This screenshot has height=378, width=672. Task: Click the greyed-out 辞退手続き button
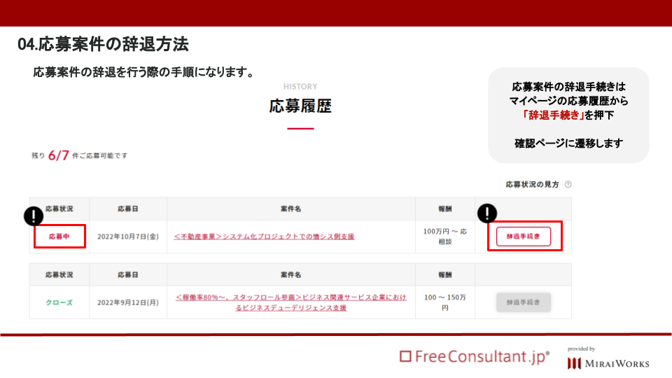click(x=524, y=302)
